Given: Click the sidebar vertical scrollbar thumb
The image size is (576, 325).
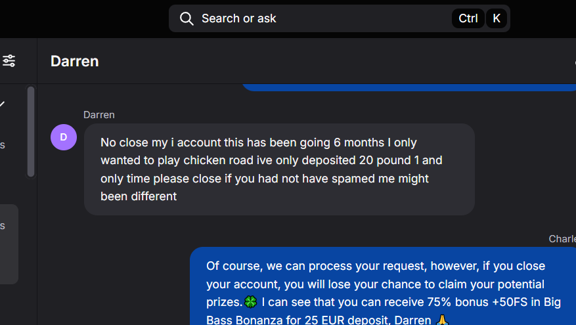Looking at the screenshot, I should click(x=31, y=131).
